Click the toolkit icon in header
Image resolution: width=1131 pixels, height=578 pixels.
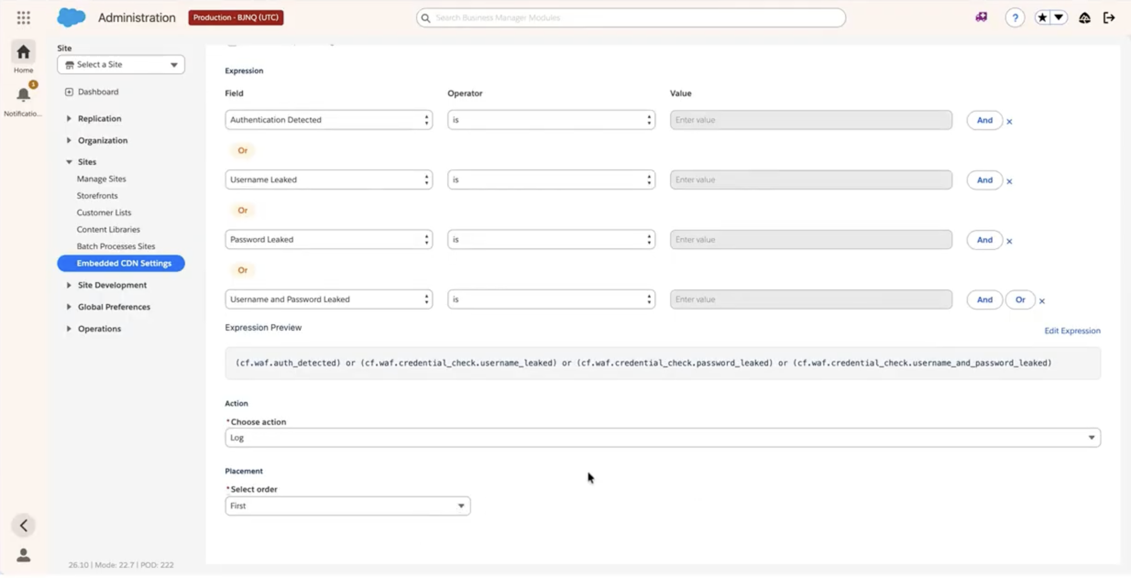[981, 17]
